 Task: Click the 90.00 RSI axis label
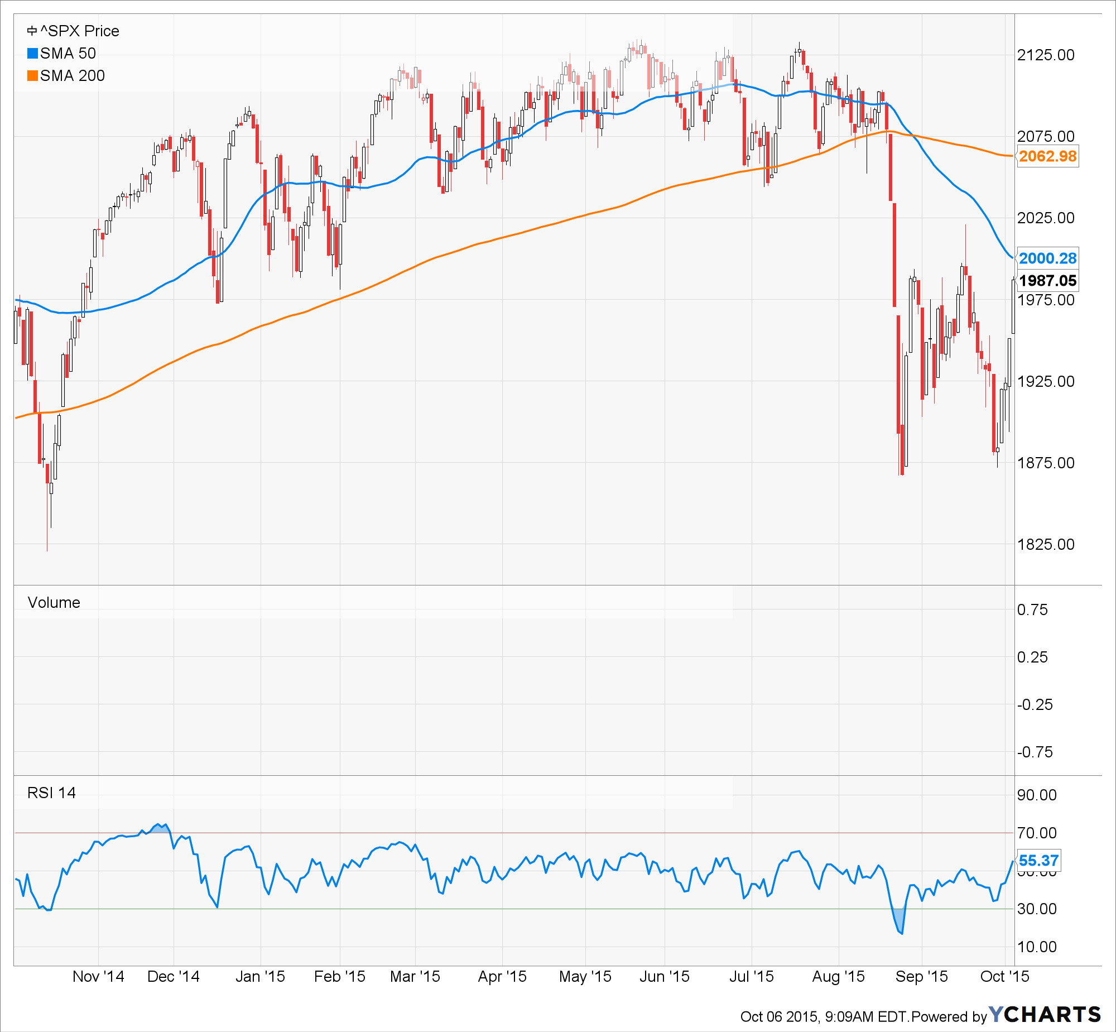pos(1037,795)
